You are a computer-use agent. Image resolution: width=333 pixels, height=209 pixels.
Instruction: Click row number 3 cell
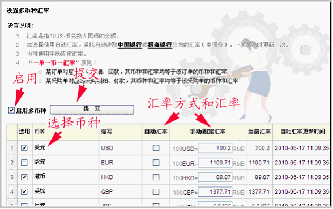[12, 177]
